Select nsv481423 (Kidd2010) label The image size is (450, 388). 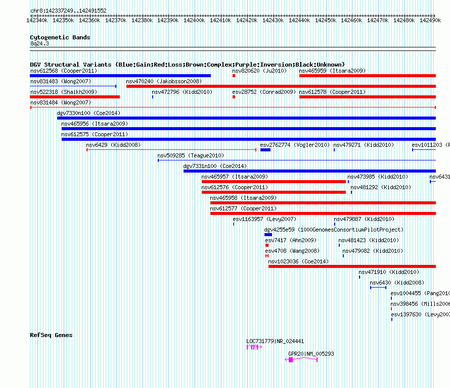369,240
